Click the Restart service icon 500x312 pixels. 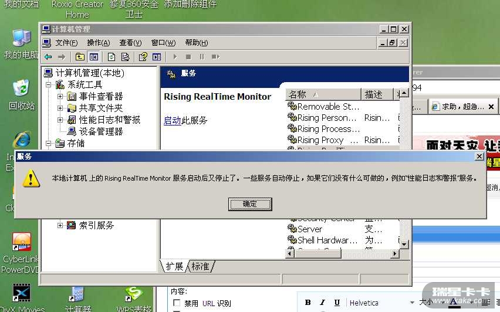coord(215,57)
